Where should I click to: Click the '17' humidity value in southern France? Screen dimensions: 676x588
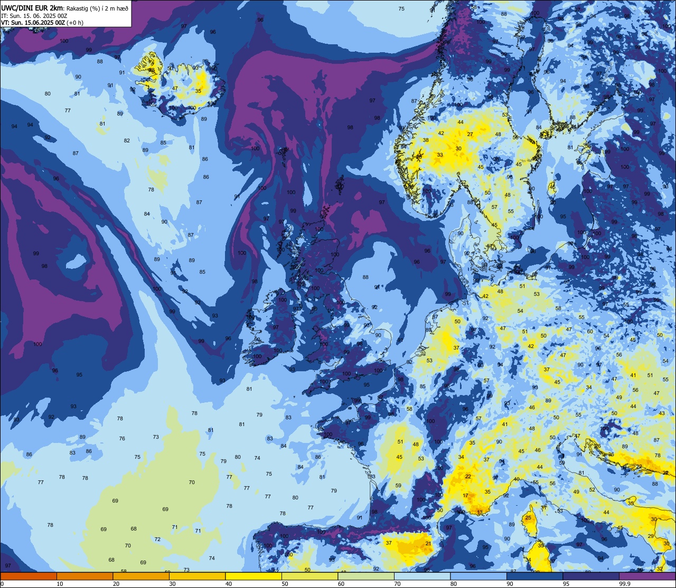(465, 495)
